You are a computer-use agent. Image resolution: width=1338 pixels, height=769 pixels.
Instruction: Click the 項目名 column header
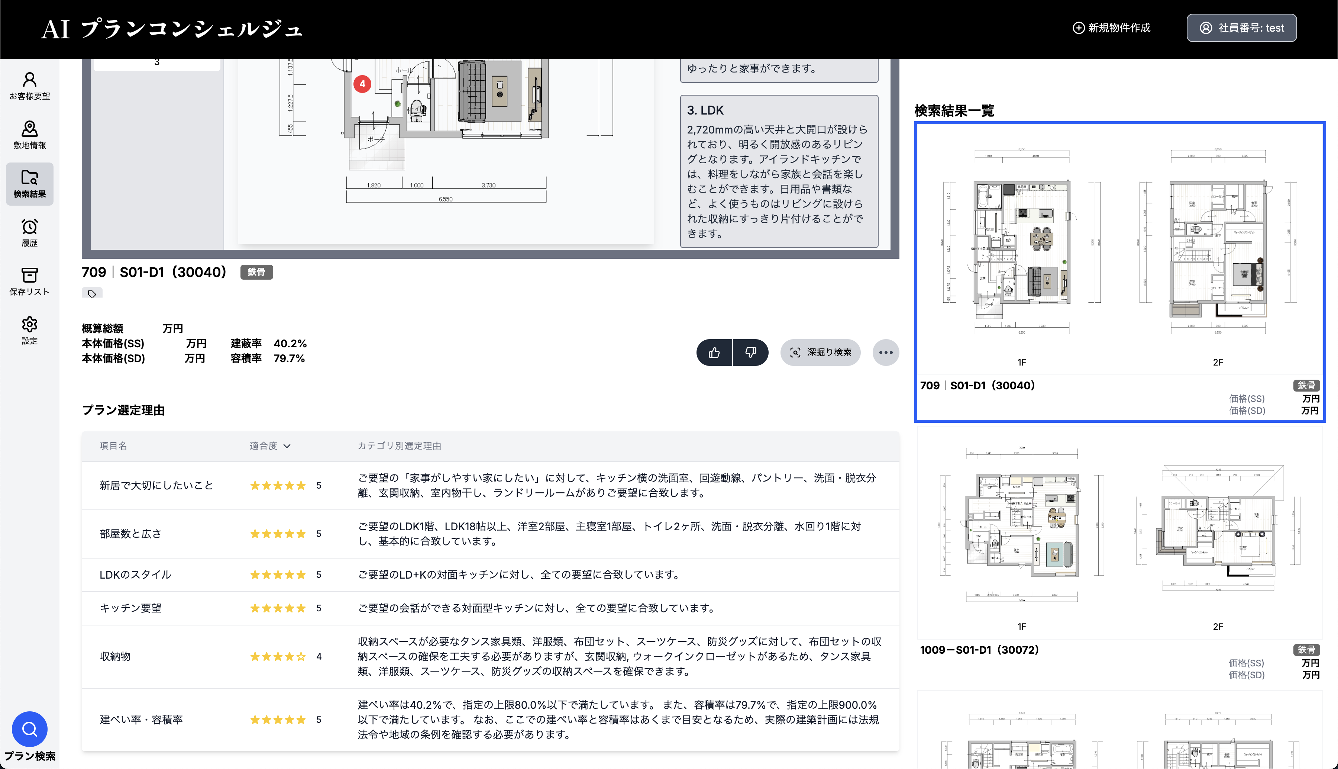113,446
